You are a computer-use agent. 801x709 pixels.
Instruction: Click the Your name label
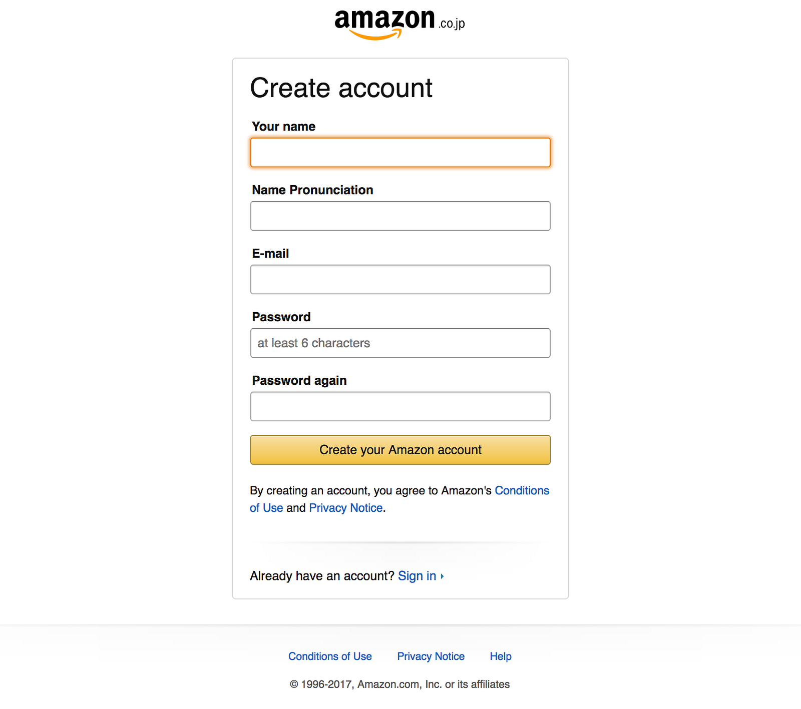(283, 127)
